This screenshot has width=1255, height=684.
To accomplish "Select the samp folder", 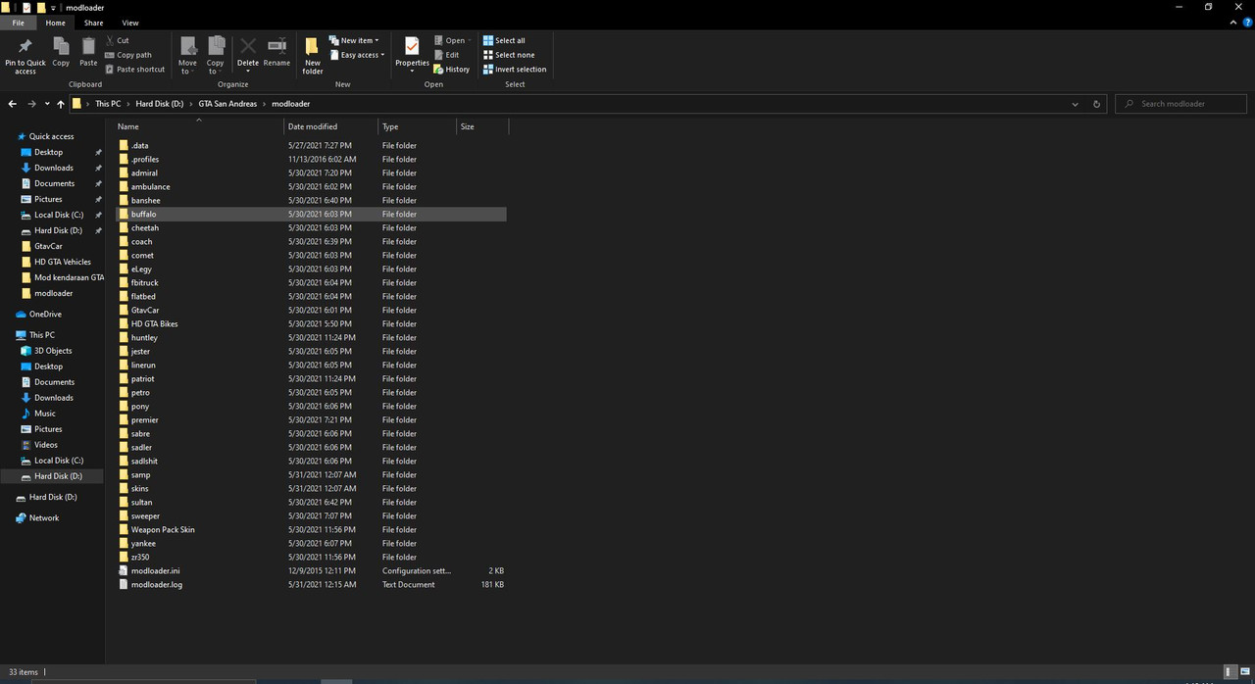I will (x=140, y=474).
